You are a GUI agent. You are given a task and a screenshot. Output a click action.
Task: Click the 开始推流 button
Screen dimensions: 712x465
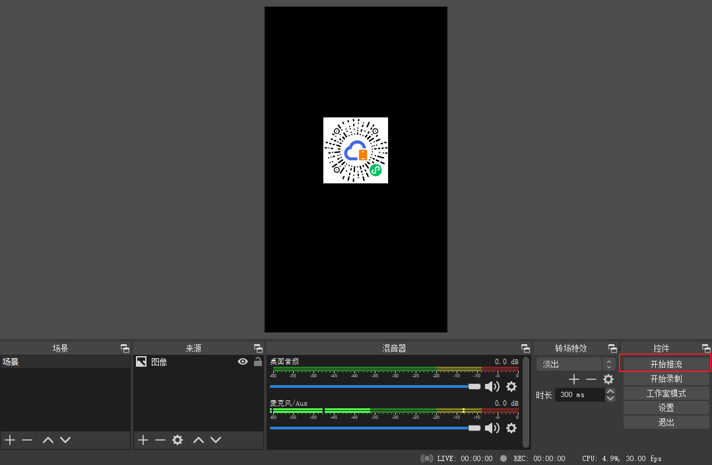[665, 364]
